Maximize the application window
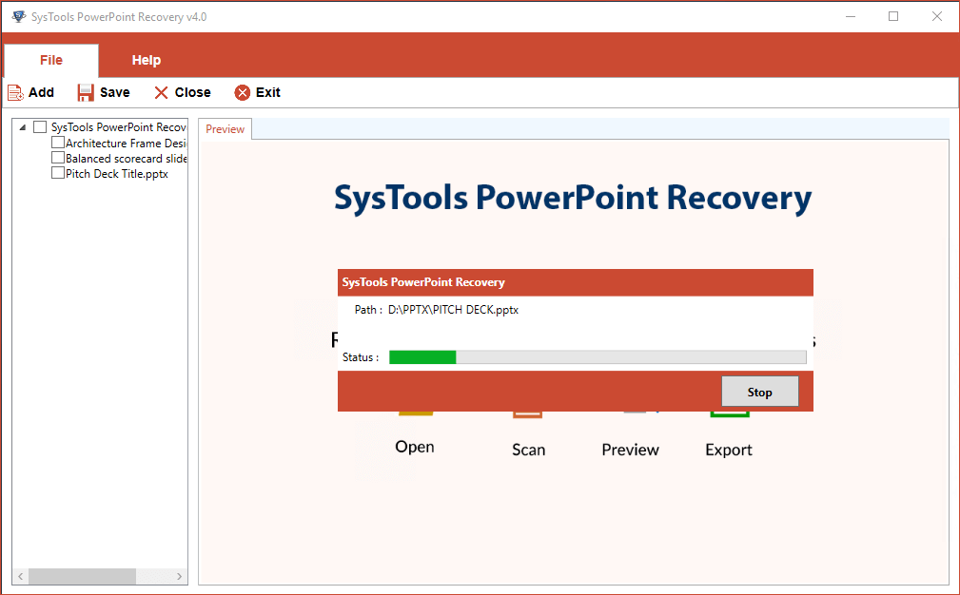960x595 pixels. (x=893, y=16)
